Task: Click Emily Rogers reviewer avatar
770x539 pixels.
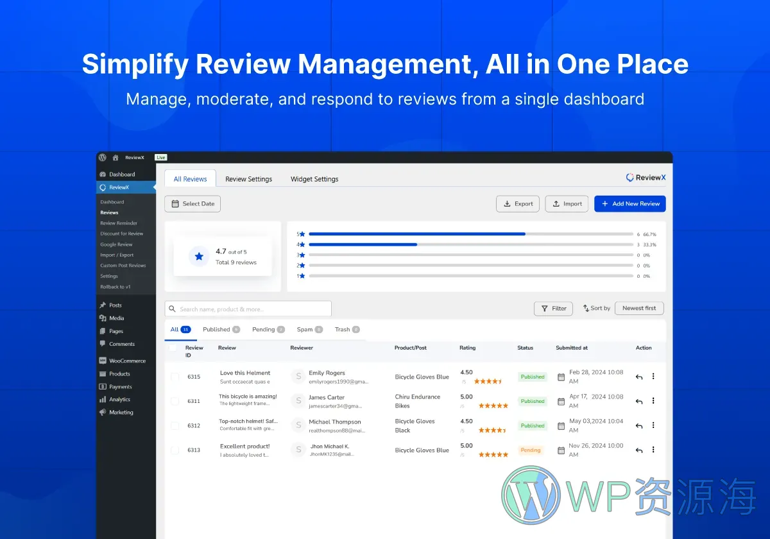Action: [x=298, y=377]
